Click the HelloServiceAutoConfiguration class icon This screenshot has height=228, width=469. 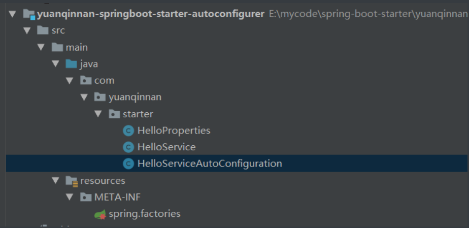pos(128,164)
